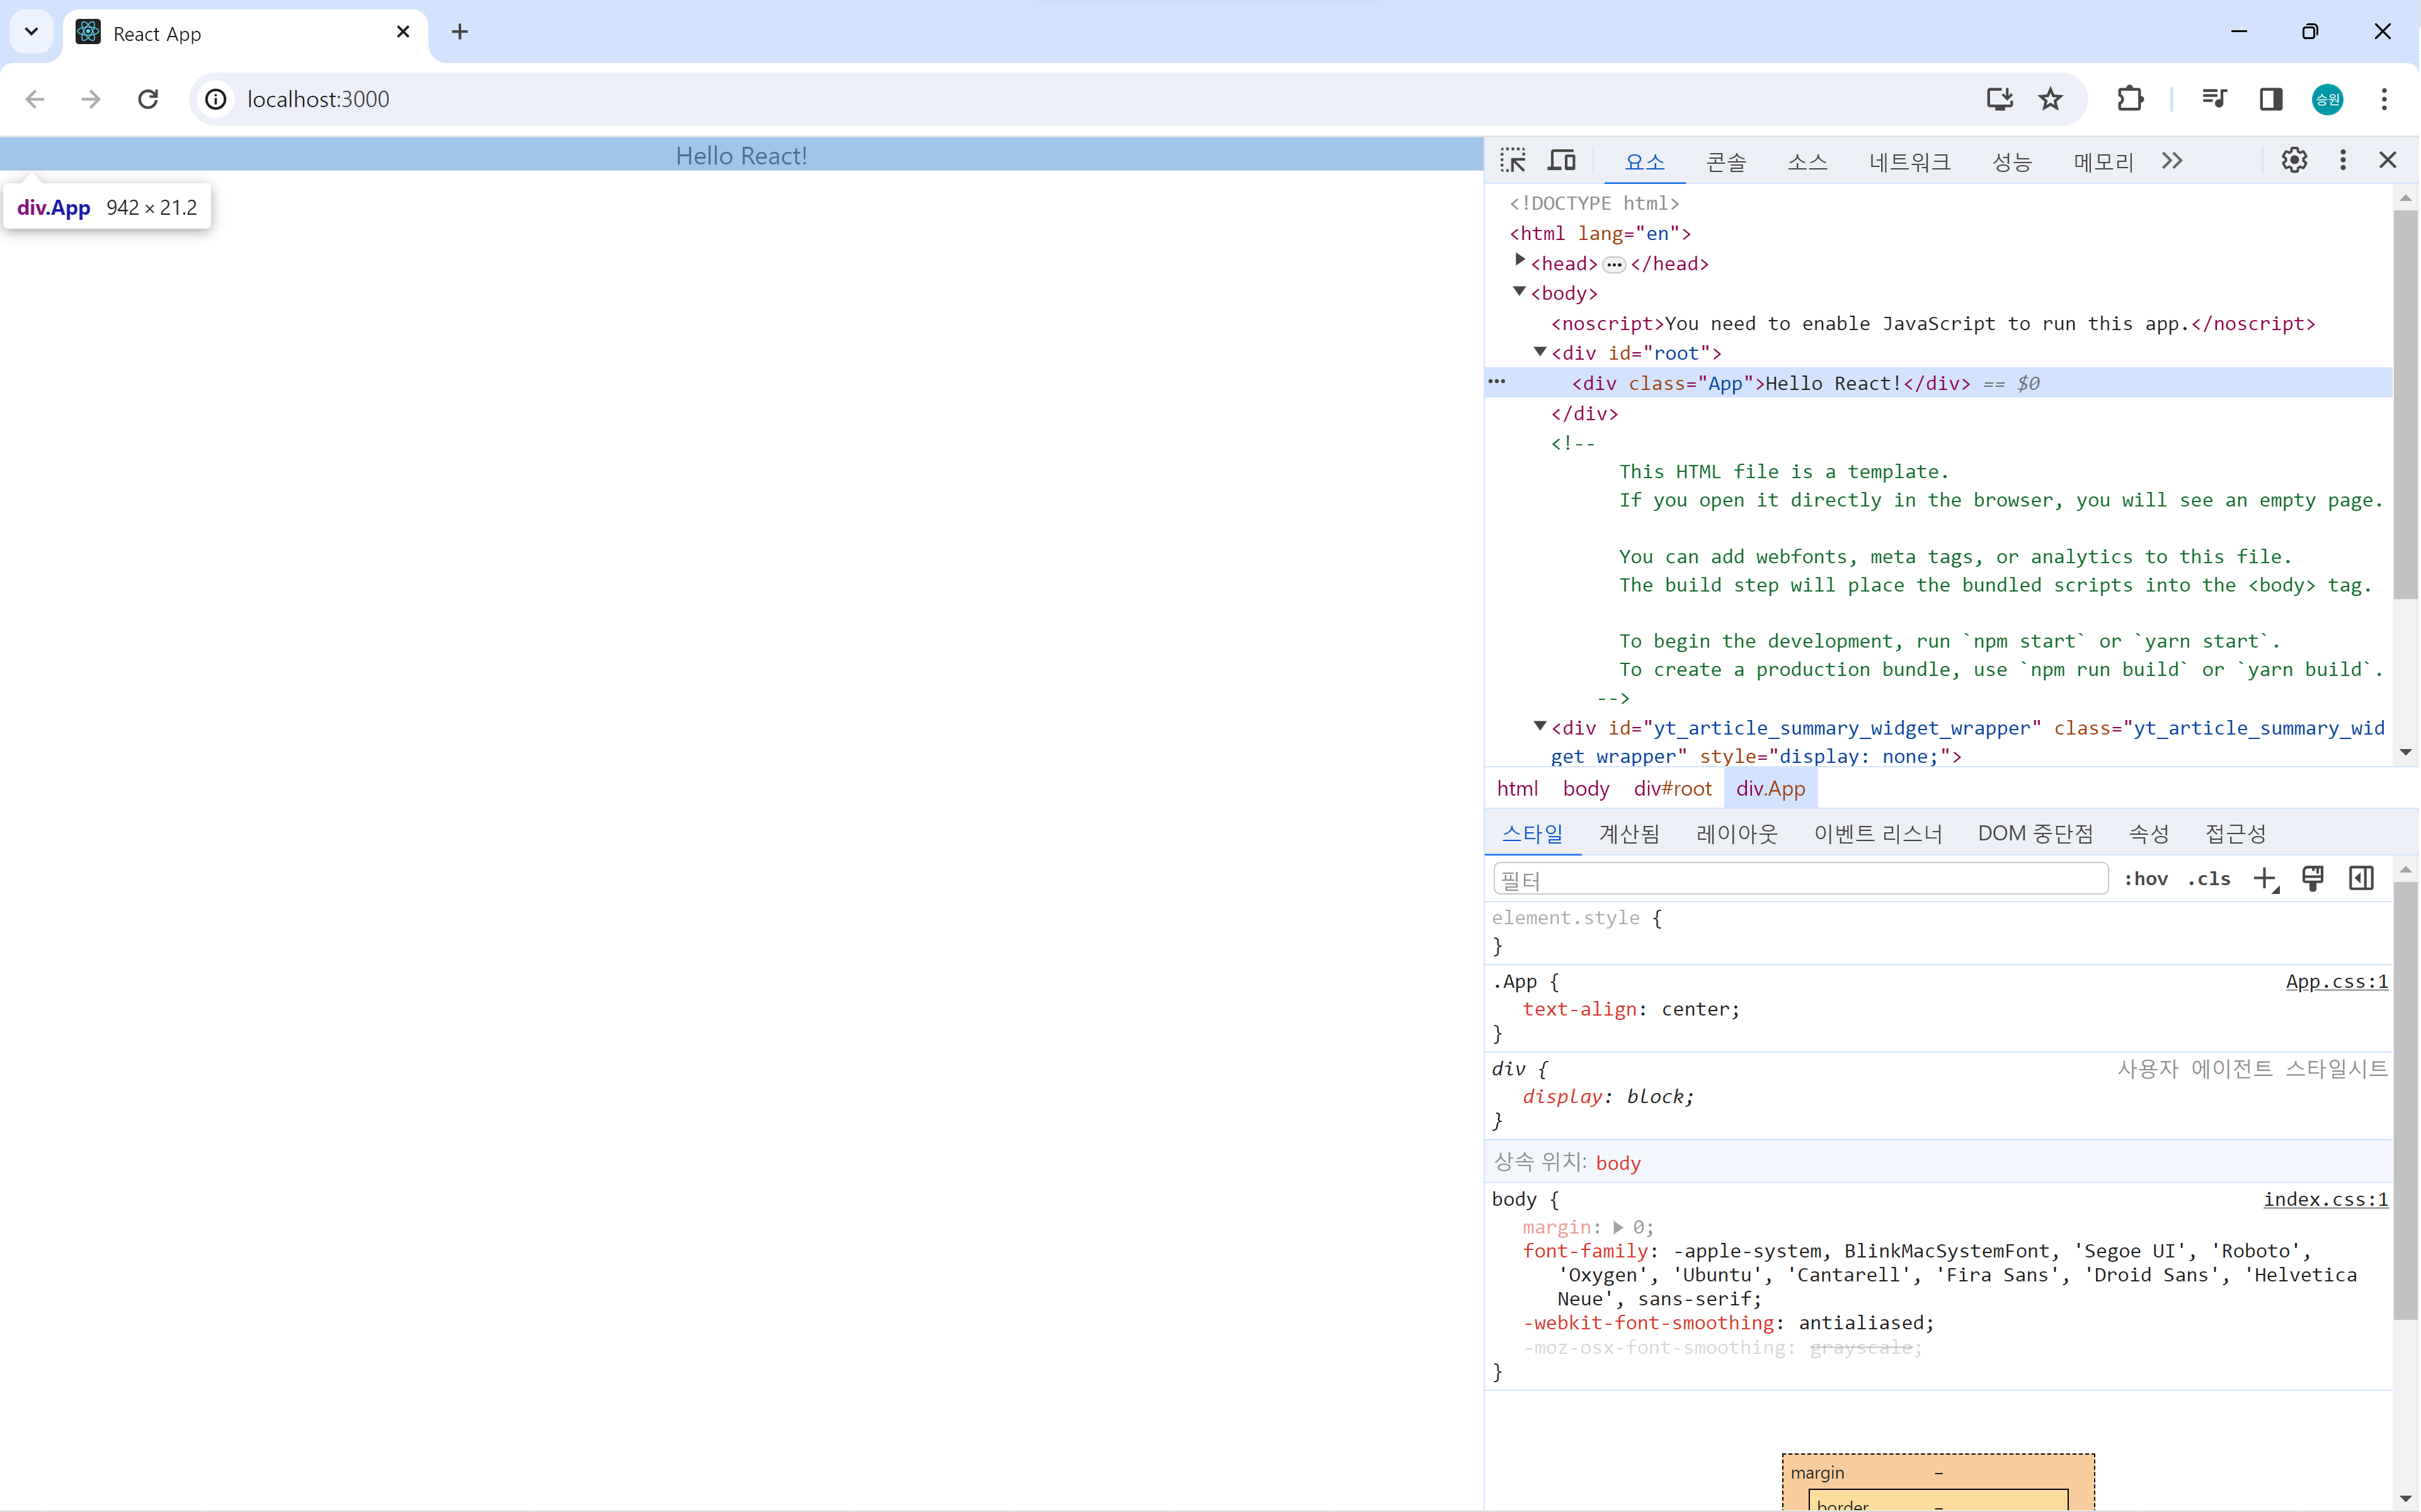Image resolution: width=2421 pixels, height=1512 pixels.
Task: Show more DevTools tabs chevron
Action: [x=2172, y=160]
